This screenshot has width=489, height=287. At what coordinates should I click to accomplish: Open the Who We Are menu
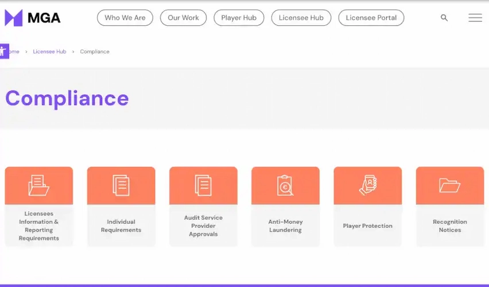125,18
